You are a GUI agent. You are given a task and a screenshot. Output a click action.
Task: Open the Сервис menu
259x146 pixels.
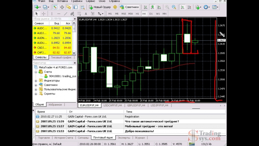(x=91, y=1)
